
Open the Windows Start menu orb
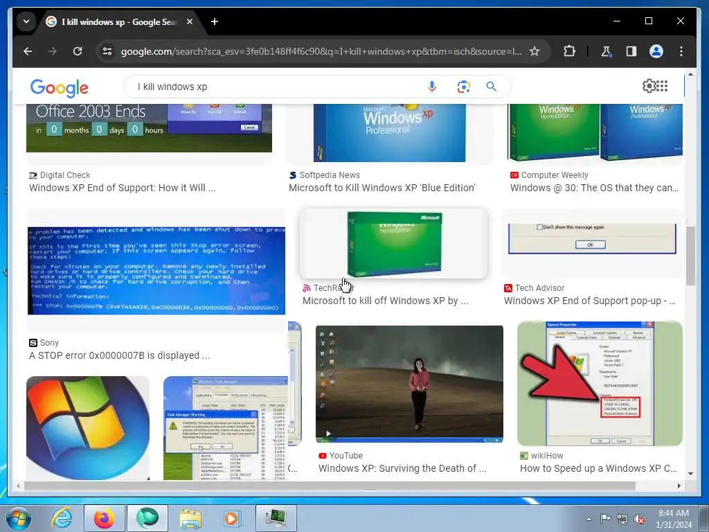[19, 518]
